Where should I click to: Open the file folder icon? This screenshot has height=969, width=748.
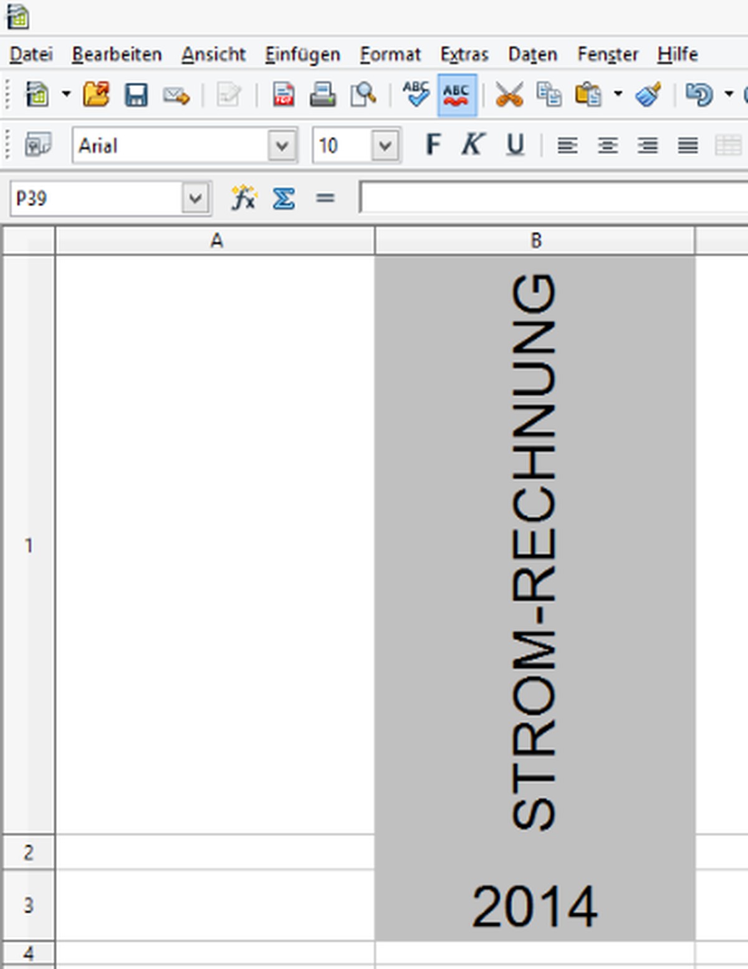coord(96,95)
